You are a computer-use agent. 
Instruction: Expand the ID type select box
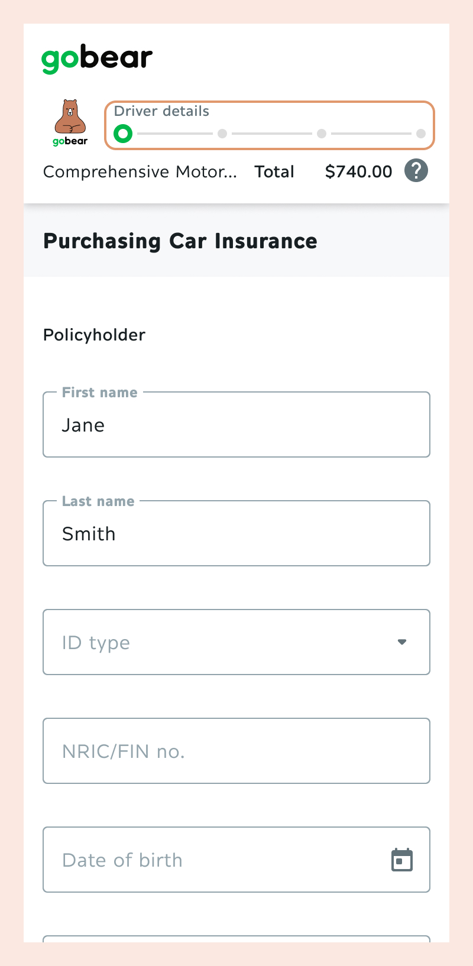pyautogui.click(x=237, y=642)
